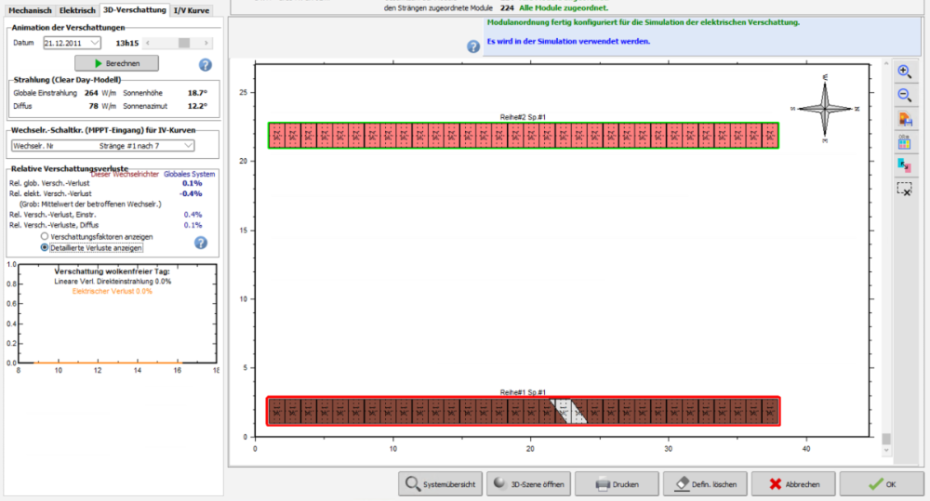Switch to the Elektrisch tab

coord(78,10)
